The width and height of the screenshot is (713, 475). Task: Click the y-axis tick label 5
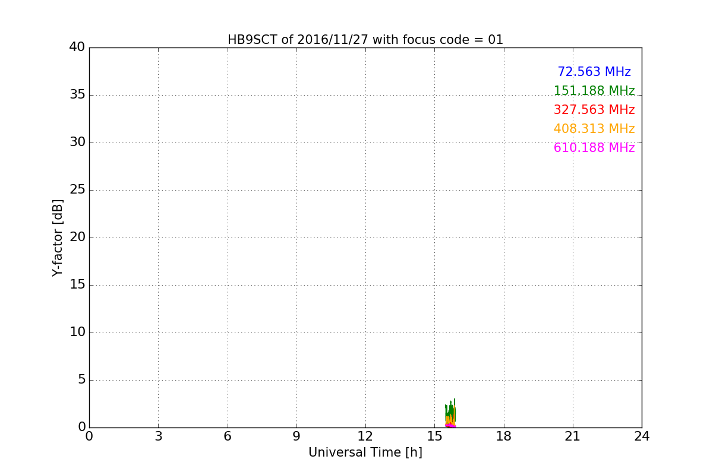[81, 379]
